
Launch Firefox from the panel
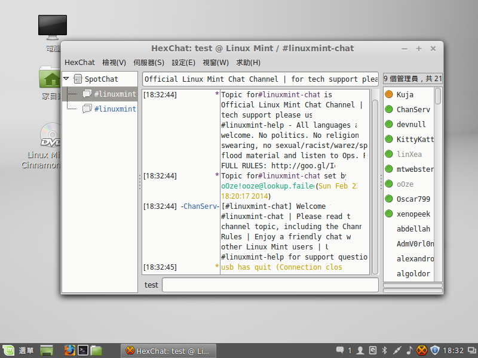tap(69, 350)
